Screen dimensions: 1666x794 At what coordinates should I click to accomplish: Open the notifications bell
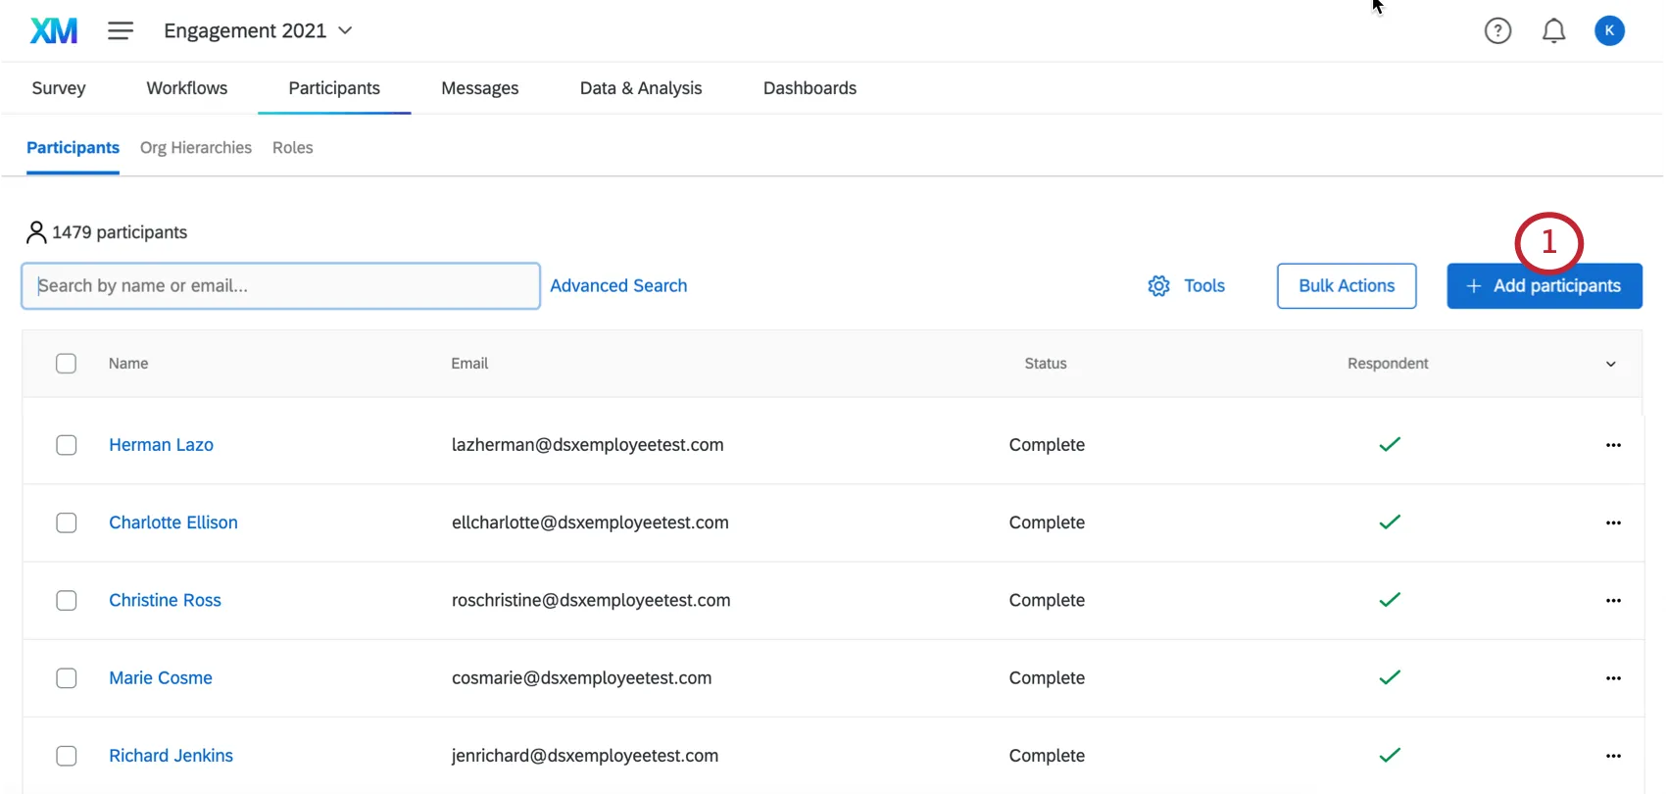(x=1553, y=31)
